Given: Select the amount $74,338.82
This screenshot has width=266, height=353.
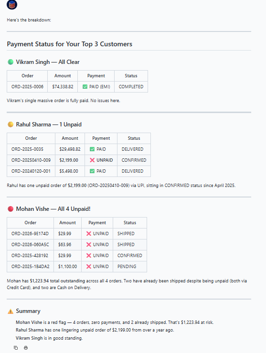Looking at the screenshot, I should [63, 87].
